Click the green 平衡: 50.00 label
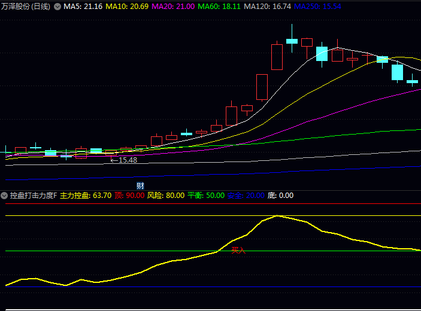 206,196
